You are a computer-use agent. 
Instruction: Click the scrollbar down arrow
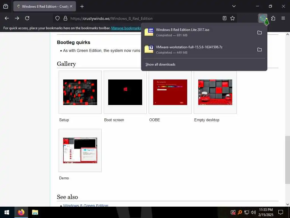287,204
